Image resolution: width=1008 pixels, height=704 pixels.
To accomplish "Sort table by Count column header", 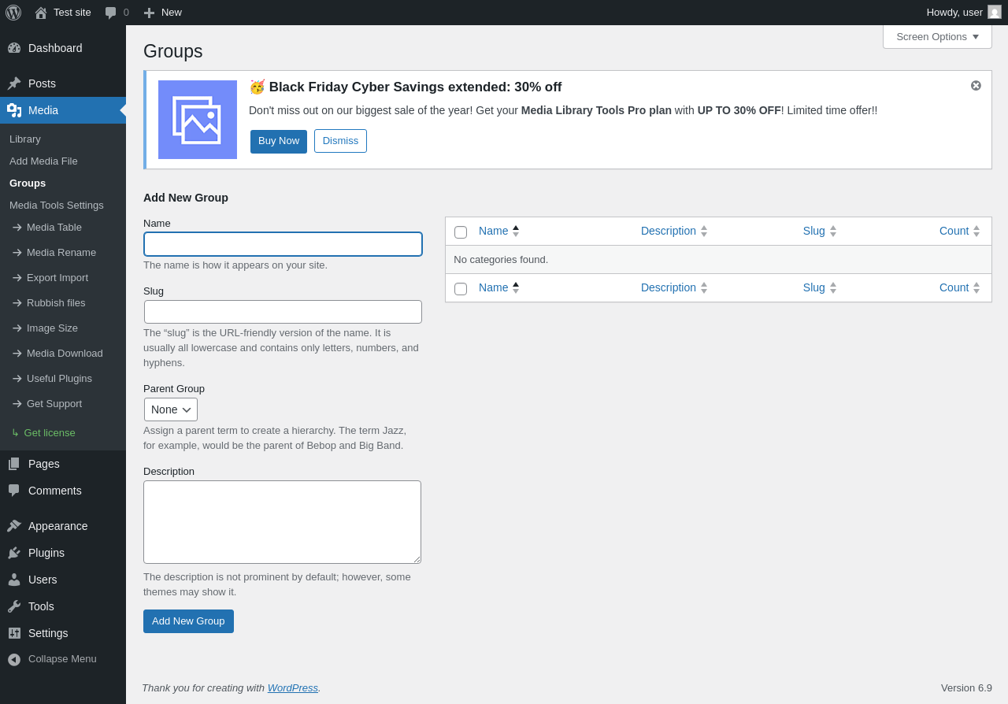I will [954, 231].
